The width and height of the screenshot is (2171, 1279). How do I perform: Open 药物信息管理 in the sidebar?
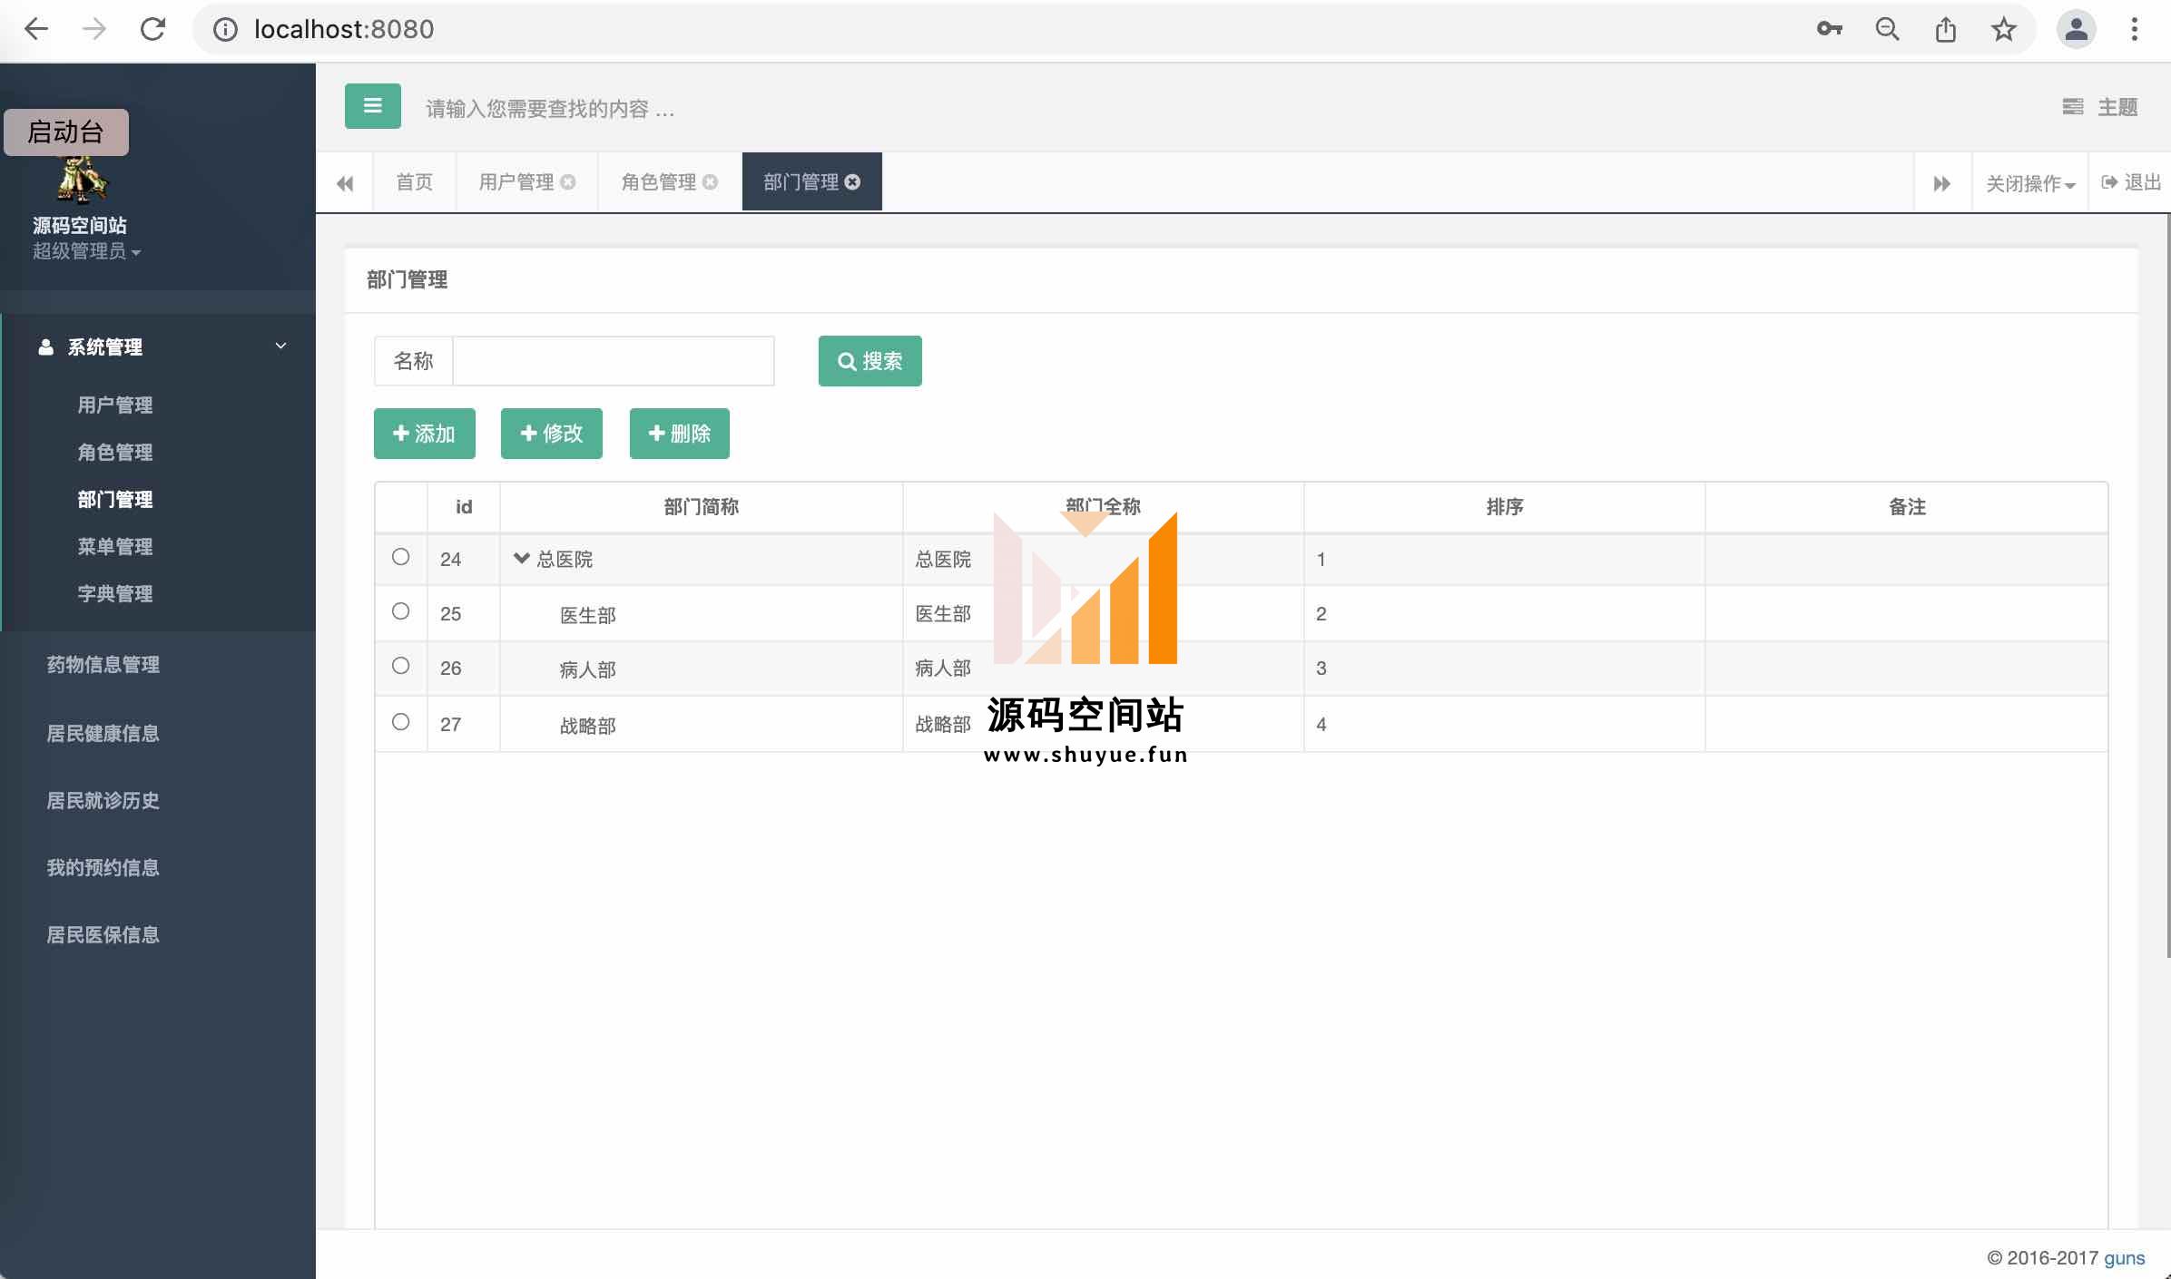click(x=103, y=665)
